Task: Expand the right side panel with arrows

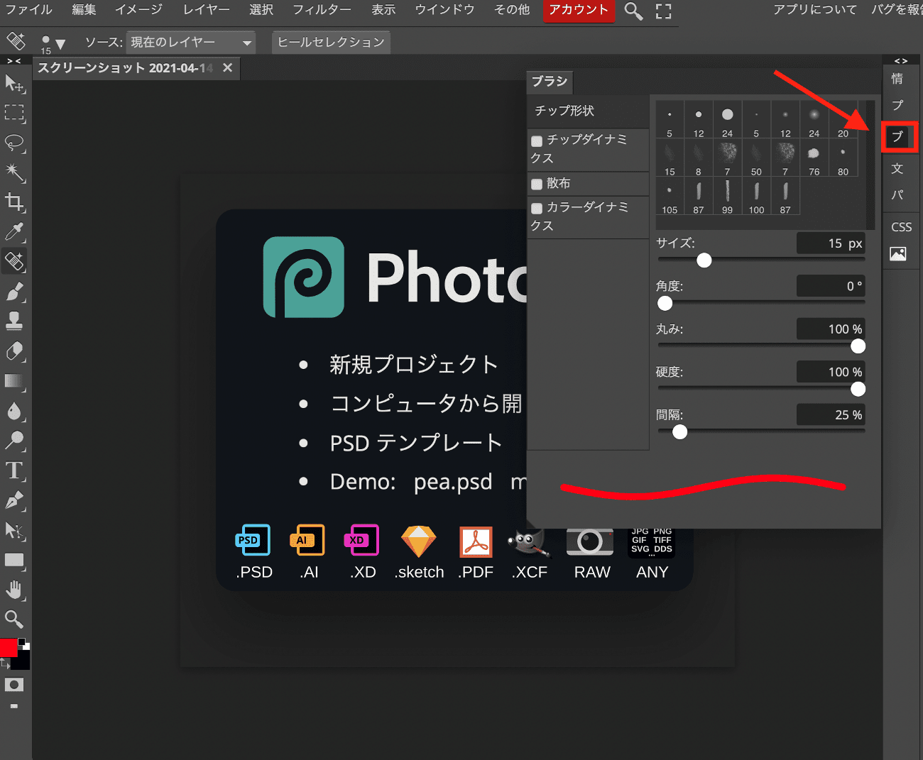Action: tap(901, 61)
